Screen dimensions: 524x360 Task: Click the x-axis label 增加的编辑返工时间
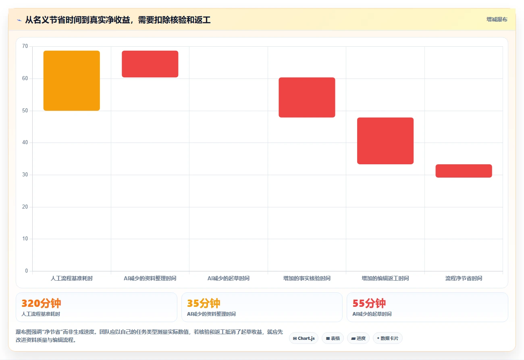click(385, 278)
